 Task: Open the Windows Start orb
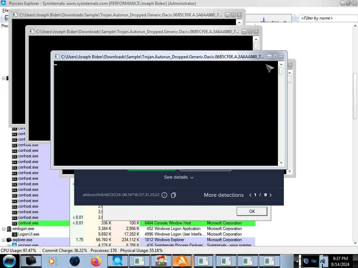tap(9, 261)
